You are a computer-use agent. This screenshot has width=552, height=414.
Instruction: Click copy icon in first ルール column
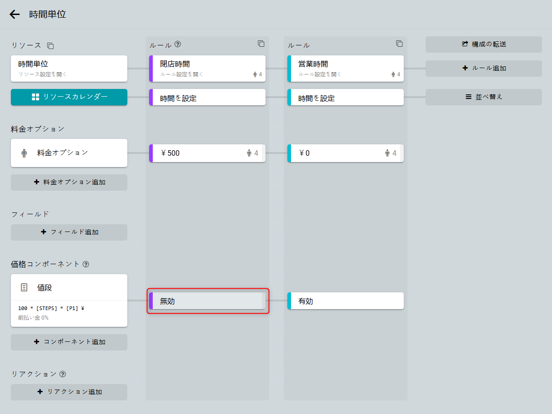[x=261, y=44]
